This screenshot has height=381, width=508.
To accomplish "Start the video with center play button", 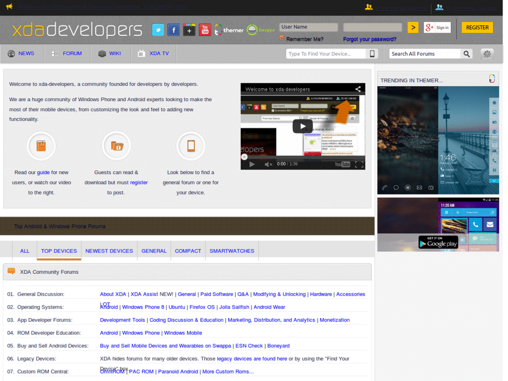I will tap(303, 127).
